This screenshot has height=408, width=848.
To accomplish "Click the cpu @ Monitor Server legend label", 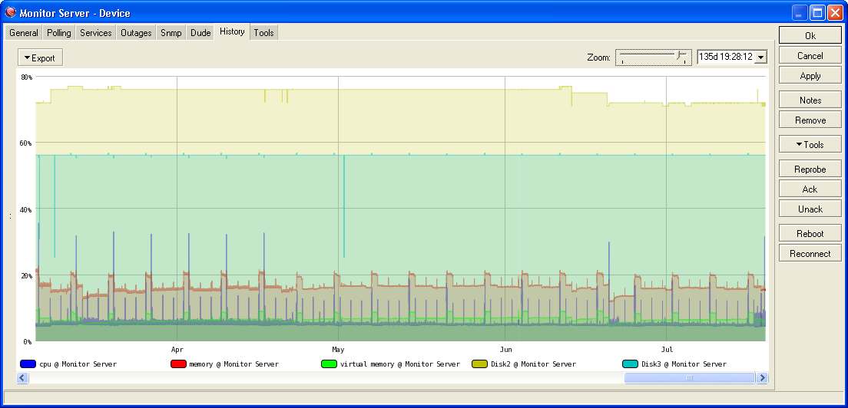I will pyautogui.click(x=78, y=364).
